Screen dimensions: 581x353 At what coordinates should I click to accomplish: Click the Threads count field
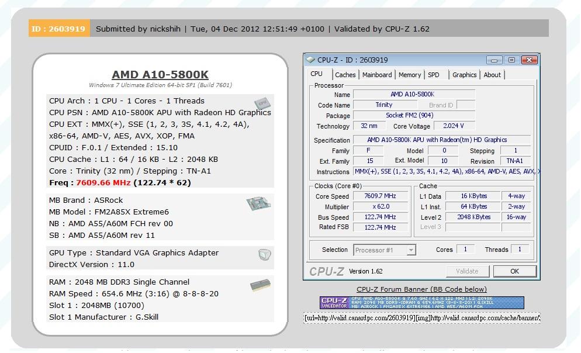(x=520, y=250)
